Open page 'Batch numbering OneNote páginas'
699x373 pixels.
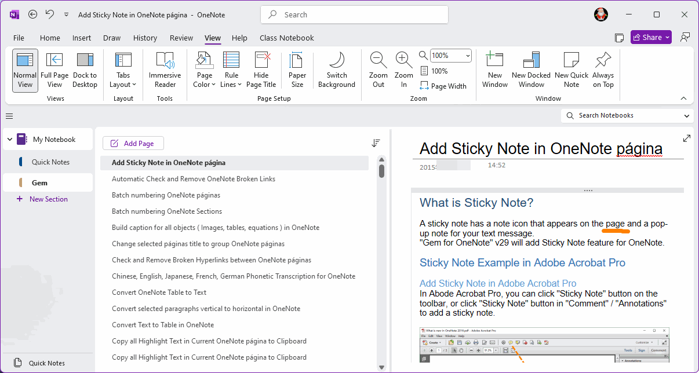(234, 195)
